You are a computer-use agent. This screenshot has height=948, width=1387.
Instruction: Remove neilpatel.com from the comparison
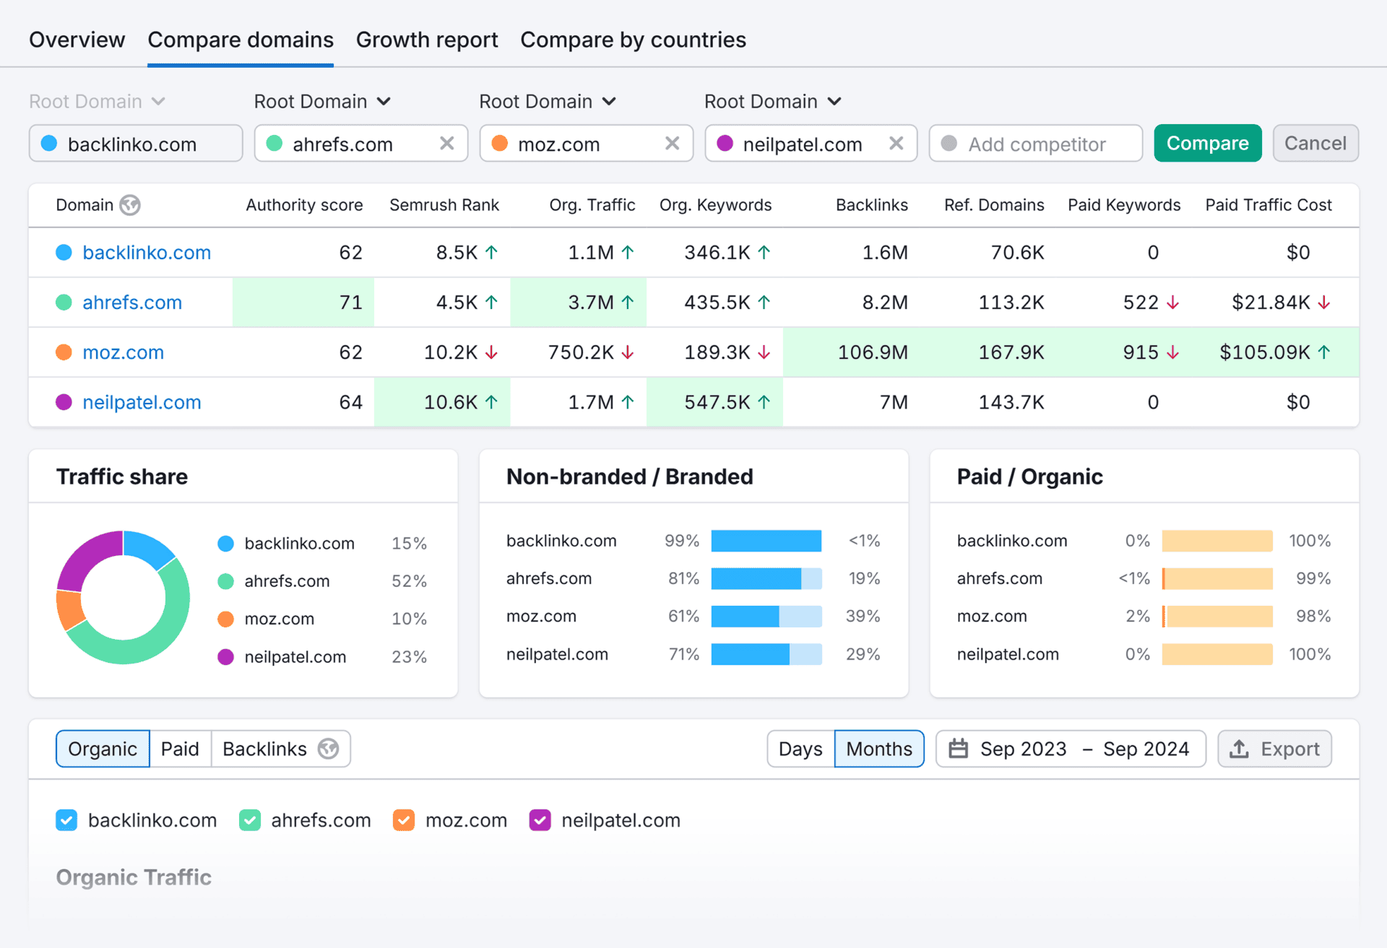897,143
